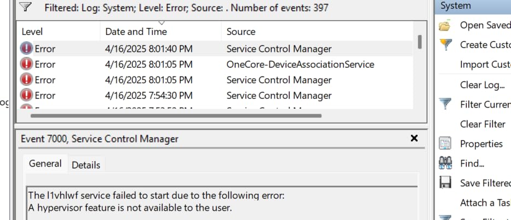Switch to the Details tab
The width and height of the screenshot is (511, 220).
click(86, 164)
